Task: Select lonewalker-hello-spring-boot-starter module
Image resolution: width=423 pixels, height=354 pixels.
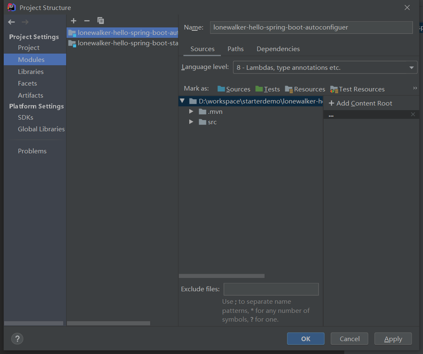Action: point(122,43)
